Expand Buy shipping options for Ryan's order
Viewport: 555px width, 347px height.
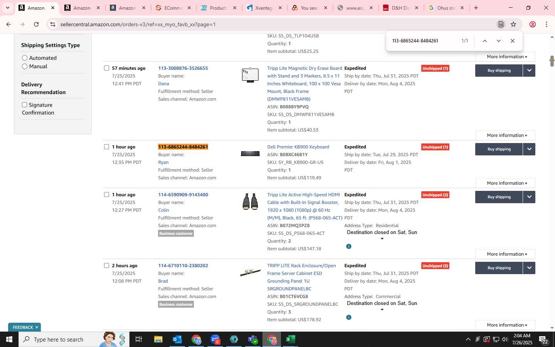tap(529, 149)
